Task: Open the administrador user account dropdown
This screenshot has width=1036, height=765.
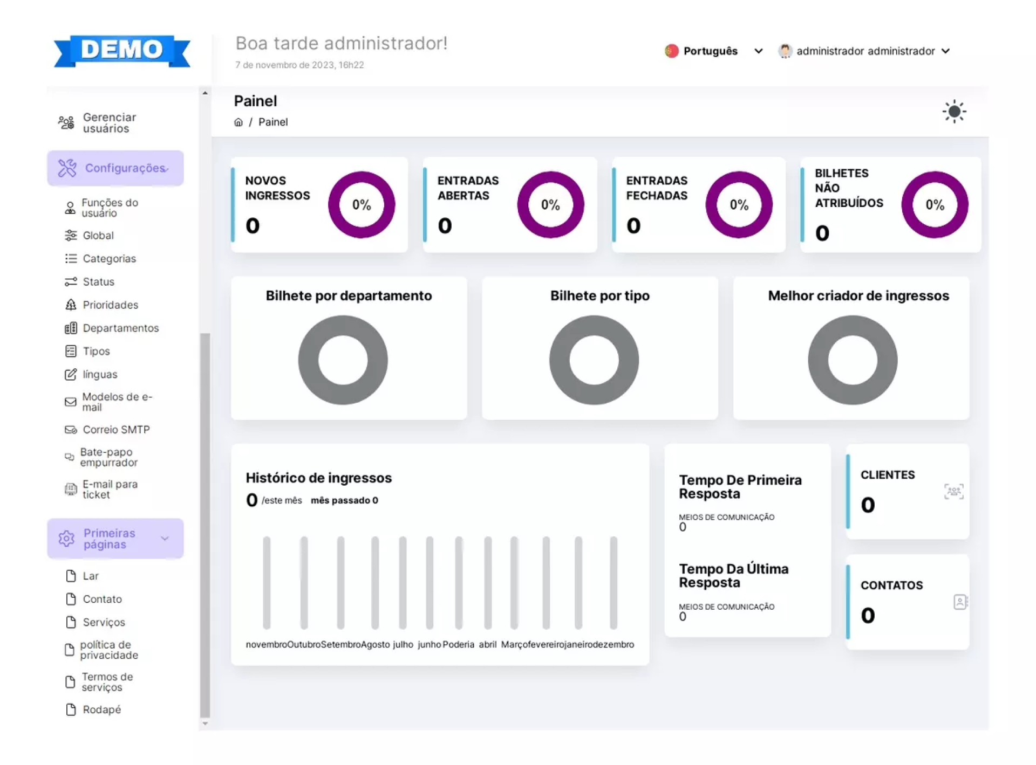Action: point(864,51)
